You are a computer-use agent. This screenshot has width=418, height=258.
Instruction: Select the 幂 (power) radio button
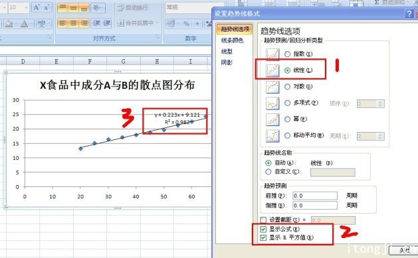click(287, 119)
